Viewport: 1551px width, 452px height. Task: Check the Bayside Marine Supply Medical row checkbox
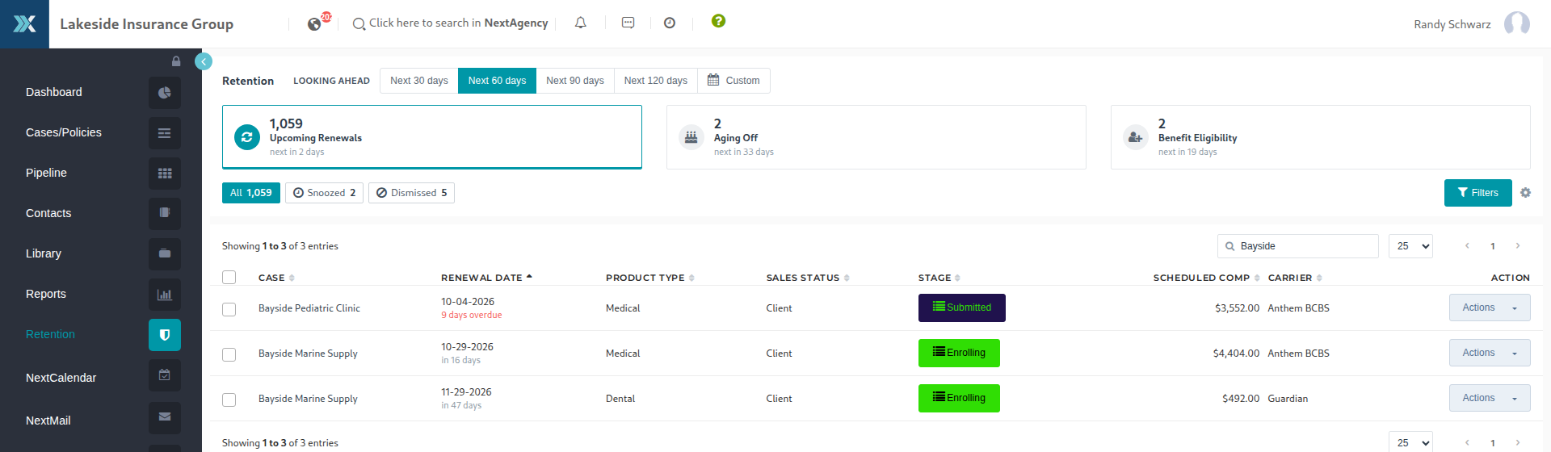229,354
